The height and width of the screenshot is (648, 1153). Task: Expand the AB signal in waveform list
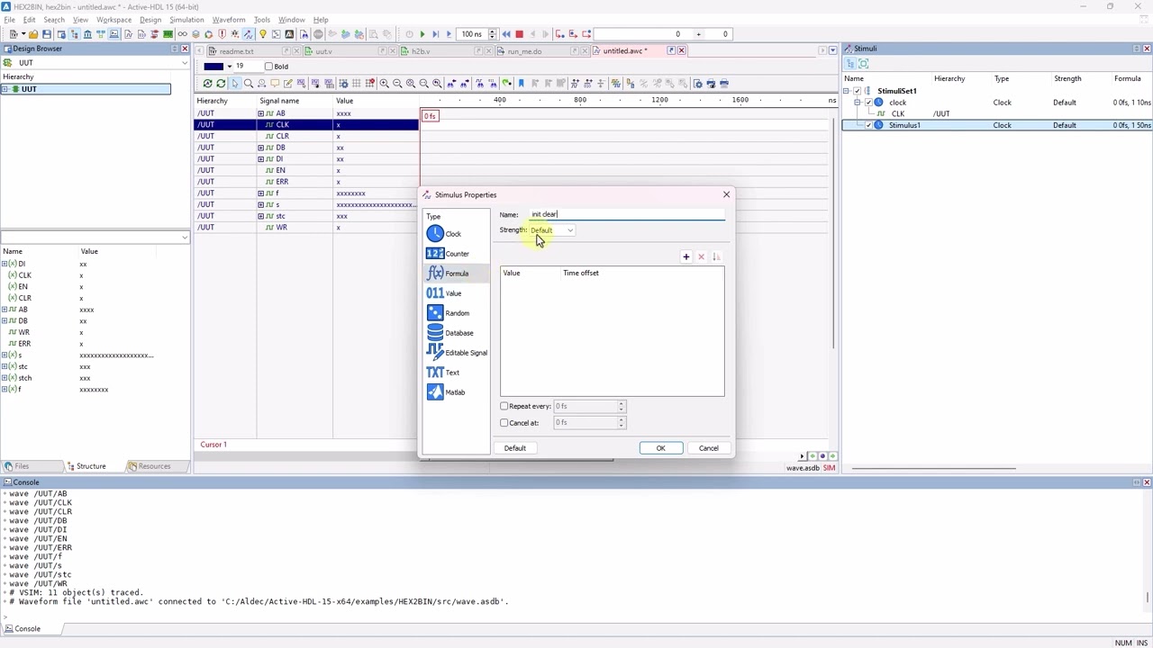coord(261,113)
